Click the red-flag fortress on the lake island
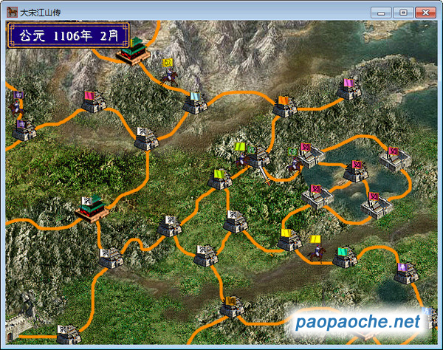 tap(356, 171)
